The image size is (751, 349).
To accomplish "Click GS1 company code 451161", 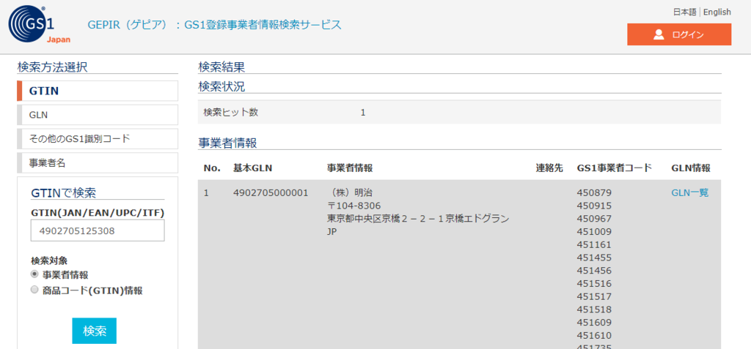I will [x=594, y=244].
